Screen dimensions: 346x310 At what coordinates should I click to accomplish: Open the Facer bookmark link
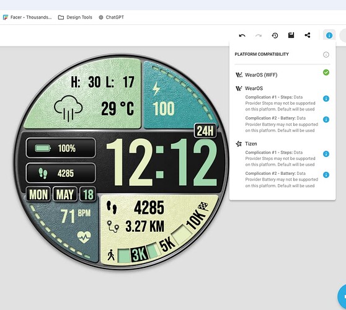tap(27, 17)
